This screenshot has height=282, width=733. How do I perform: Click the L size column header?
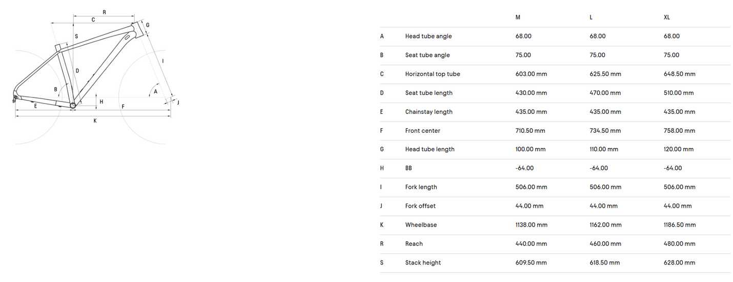tap(591, 17)
